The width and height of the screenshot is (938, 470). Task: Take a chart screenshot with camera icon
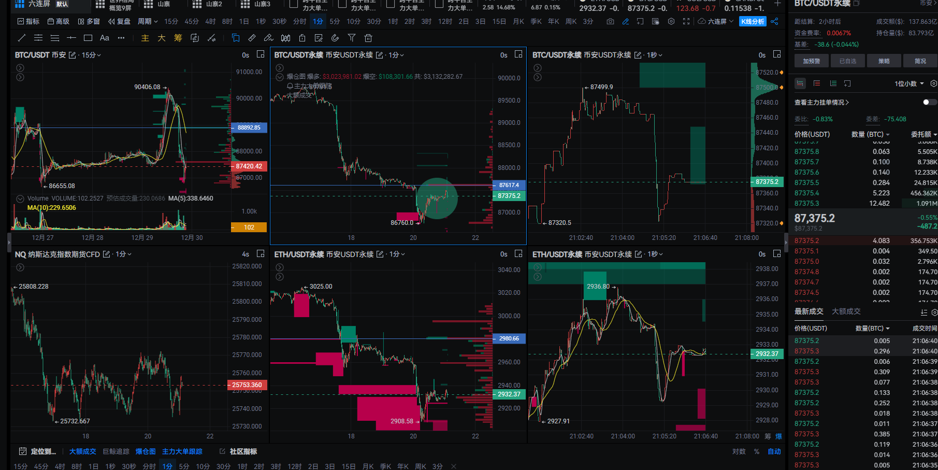610,21
